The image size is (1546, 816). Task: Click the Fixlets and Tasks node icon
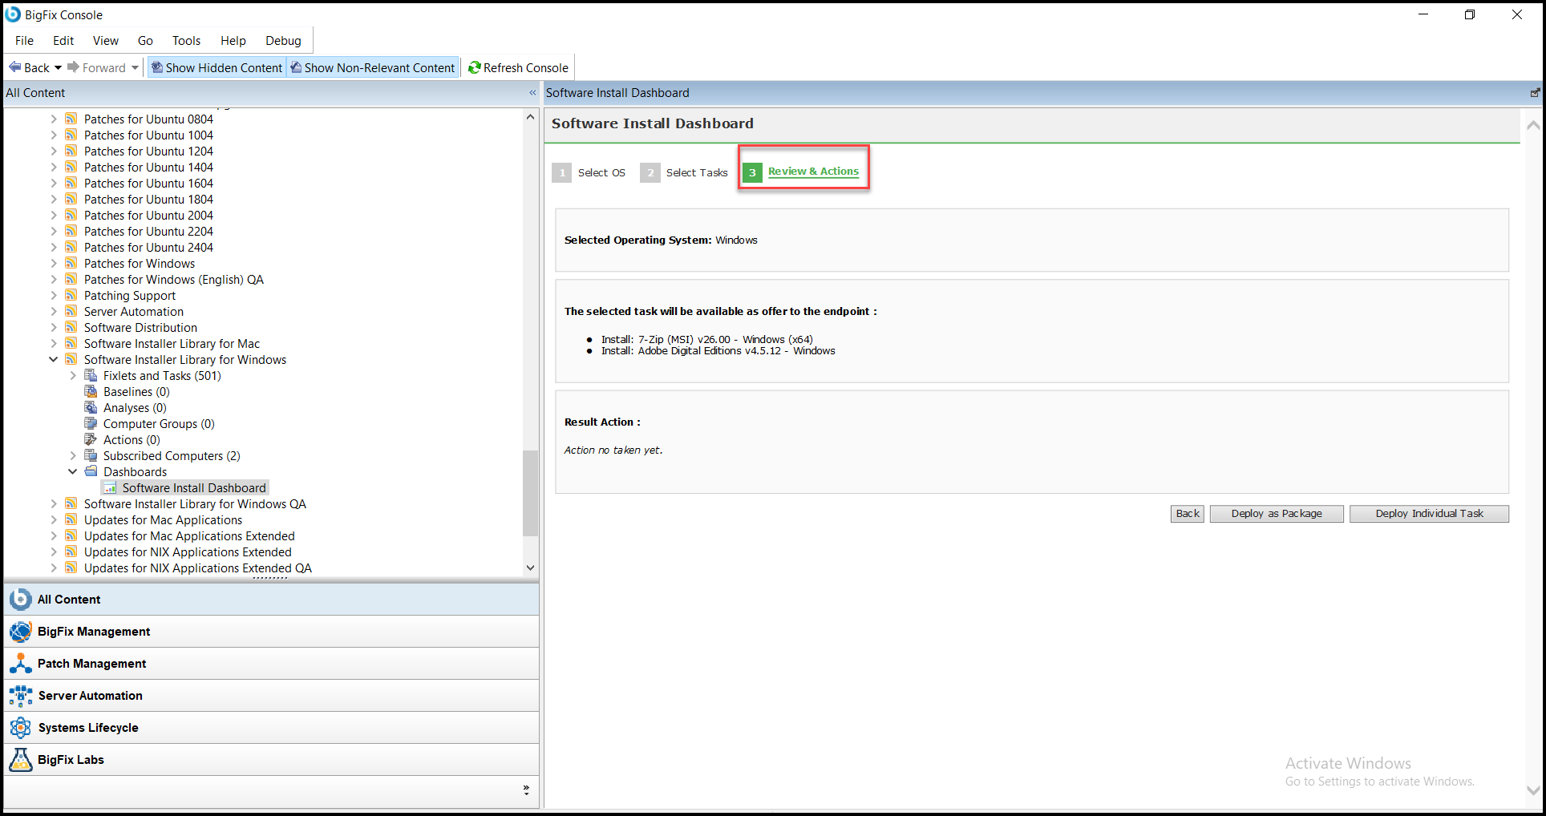(91, 375)
